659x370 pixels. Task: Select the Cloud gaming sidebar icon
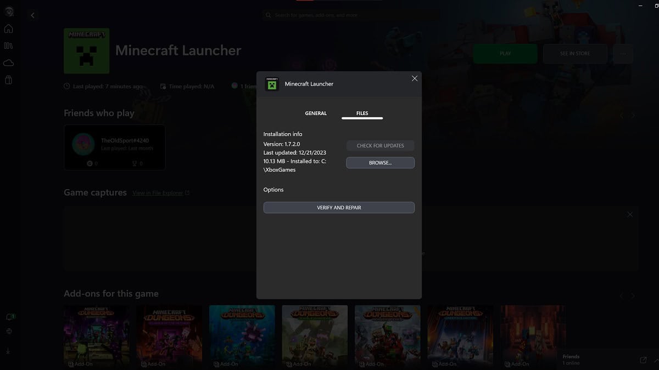[x=9, y=62]
